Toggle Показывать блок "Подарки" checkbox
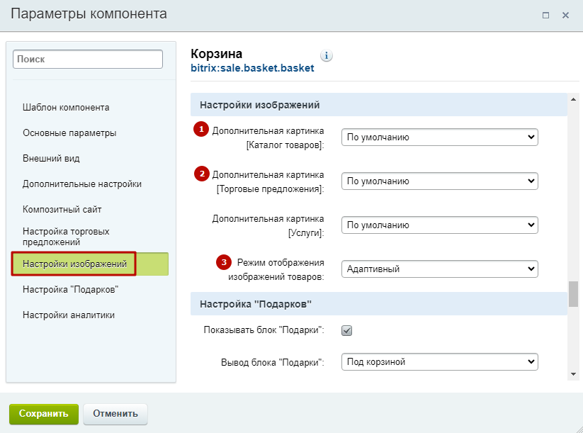Image resolution: width=583 pixels, height=433 pixels. pyautogui.click(x=346, y=330)
